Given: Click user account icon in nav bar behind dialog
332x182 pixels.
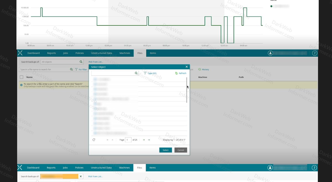Looking at the screenshot, I should (x=270, y=53).
